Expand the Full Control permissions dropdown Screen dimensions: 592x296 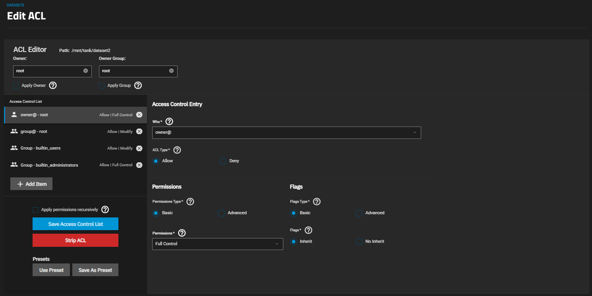(x=217, y=244)
